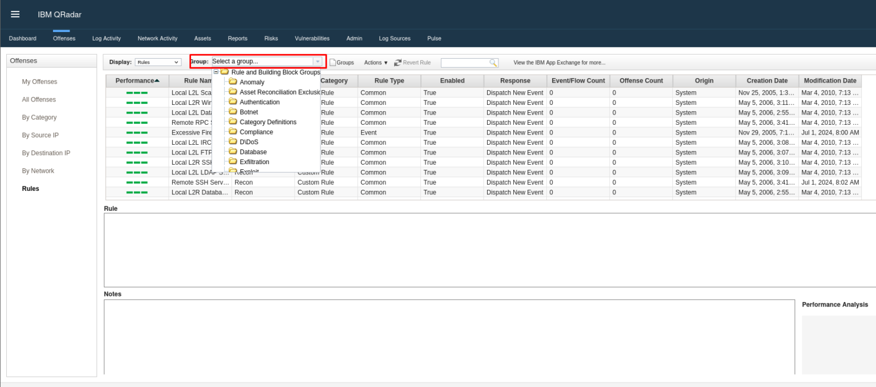Click the Revert Rule arrows icon

pos(398,63)
